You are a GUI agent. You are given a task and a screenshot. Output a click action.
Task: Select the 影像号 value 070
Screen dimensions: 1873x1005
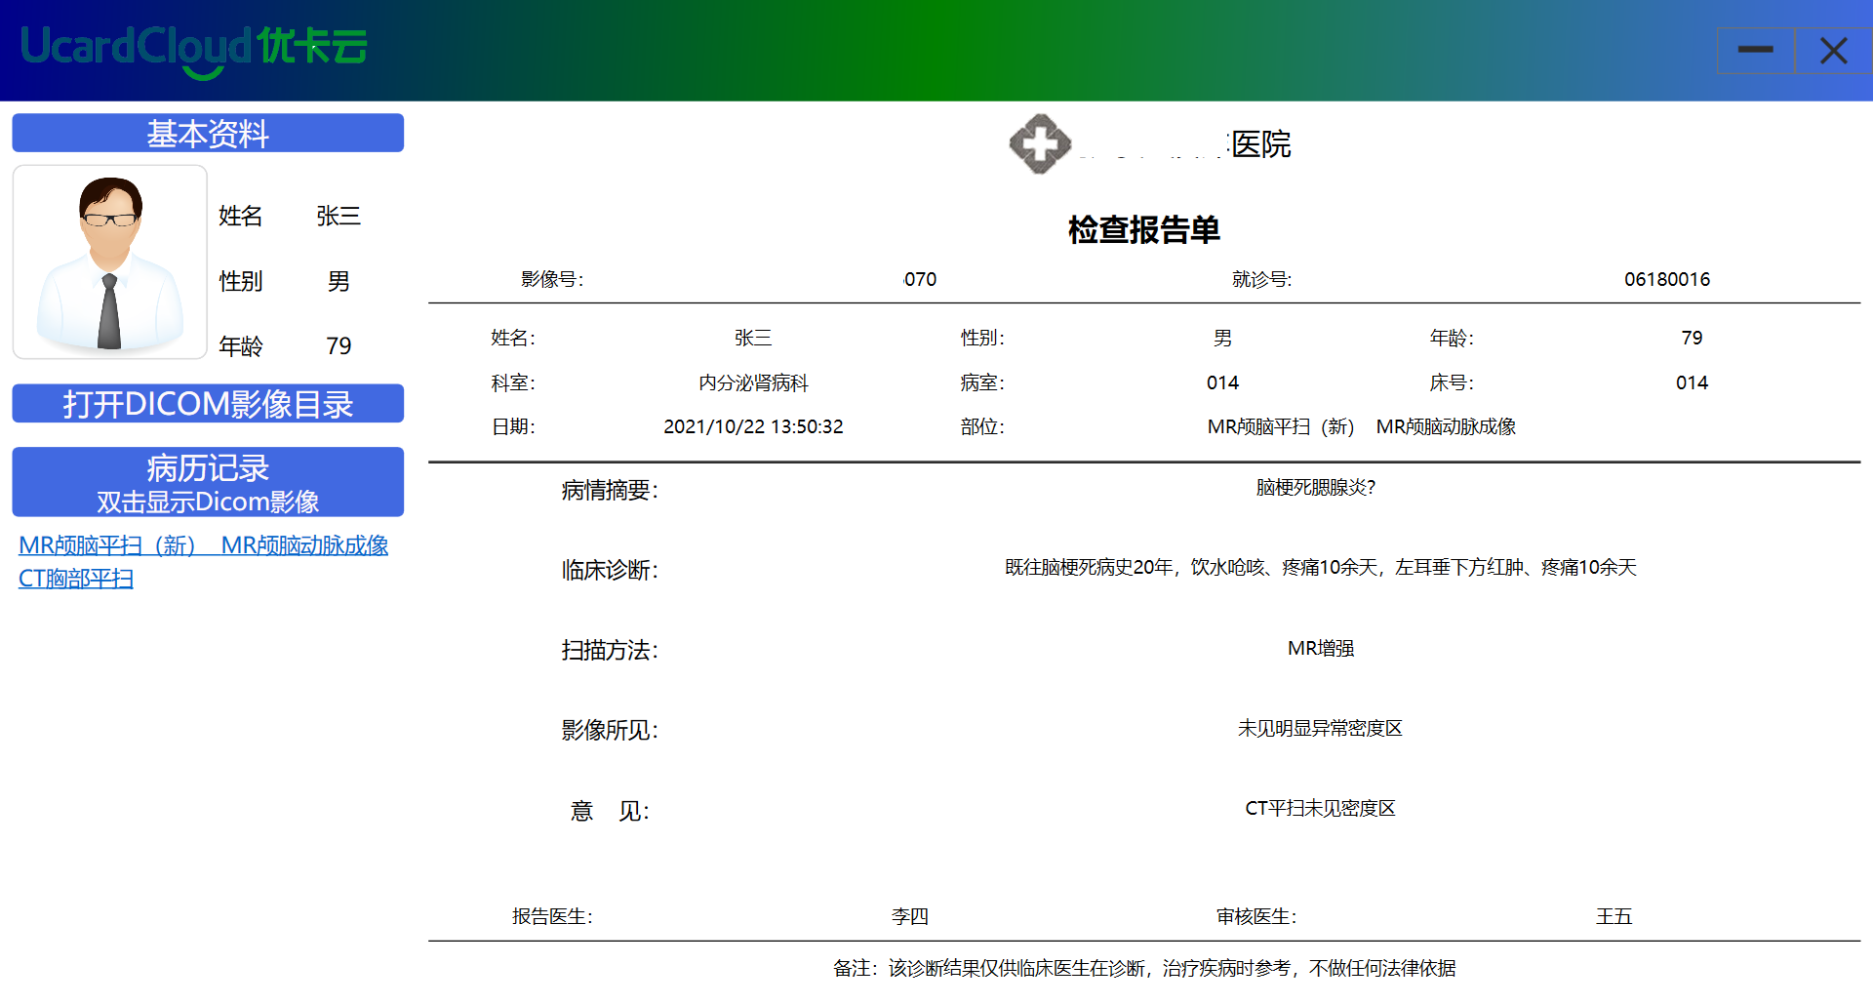pos(919,280)
